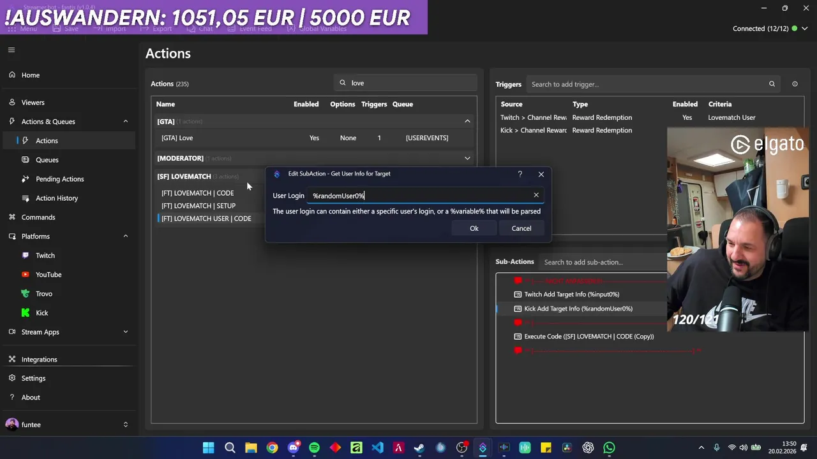Open Pending Actions list
817x459 pixels.
pyautogui.click(x=59, y=179)
